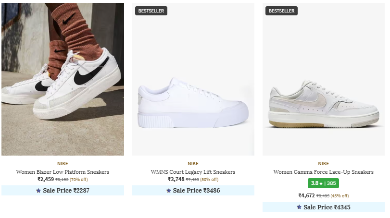
Task: Click the ₹4,672 price of Gamma Force
Action: pyautogui.click(x=307, y=196)
